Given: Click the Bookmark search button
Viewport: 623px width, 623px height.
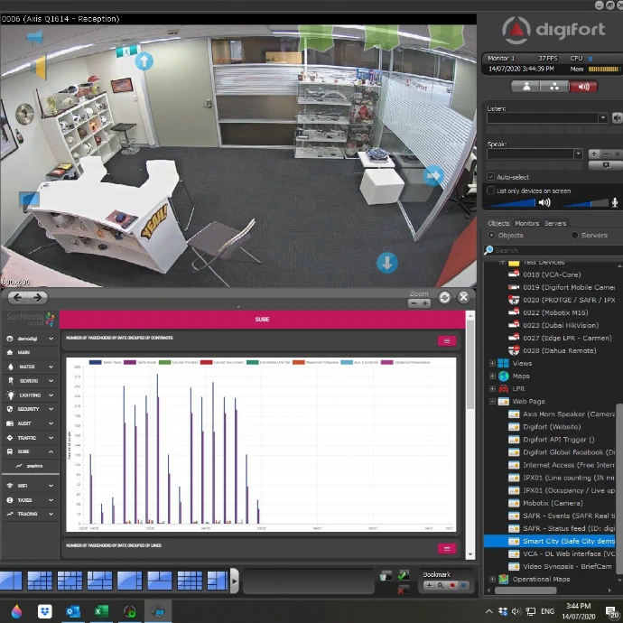Looking at the screenshot, I should 441,586.
